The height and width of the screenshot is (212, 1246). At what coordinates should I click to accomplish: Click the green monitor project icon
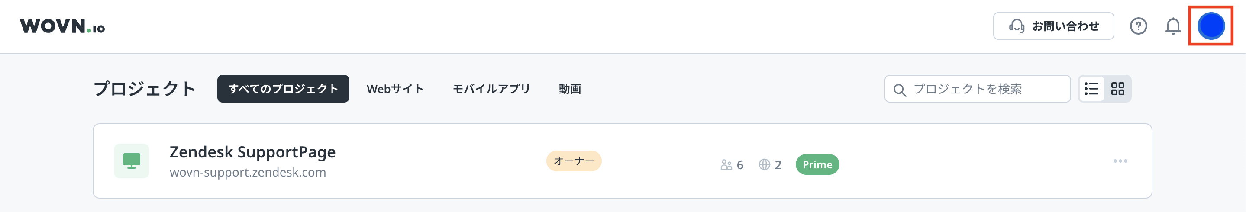pyautogui.click(x=132, y=161)
